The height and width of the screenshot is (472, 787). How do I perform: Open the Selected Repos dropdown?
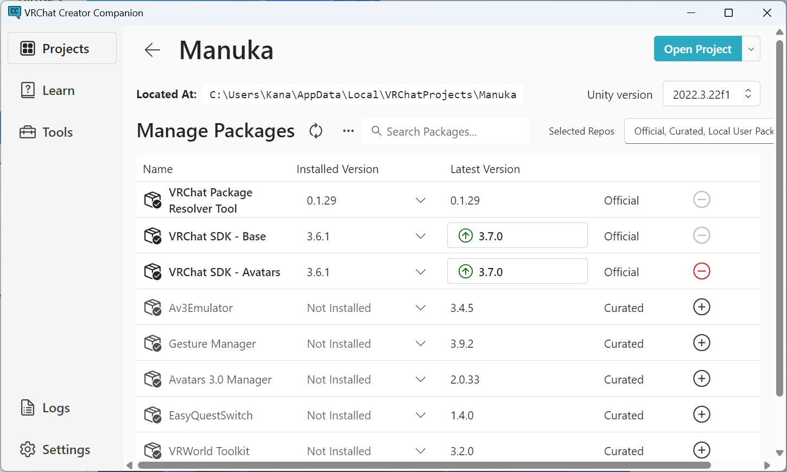pos(700,131)
